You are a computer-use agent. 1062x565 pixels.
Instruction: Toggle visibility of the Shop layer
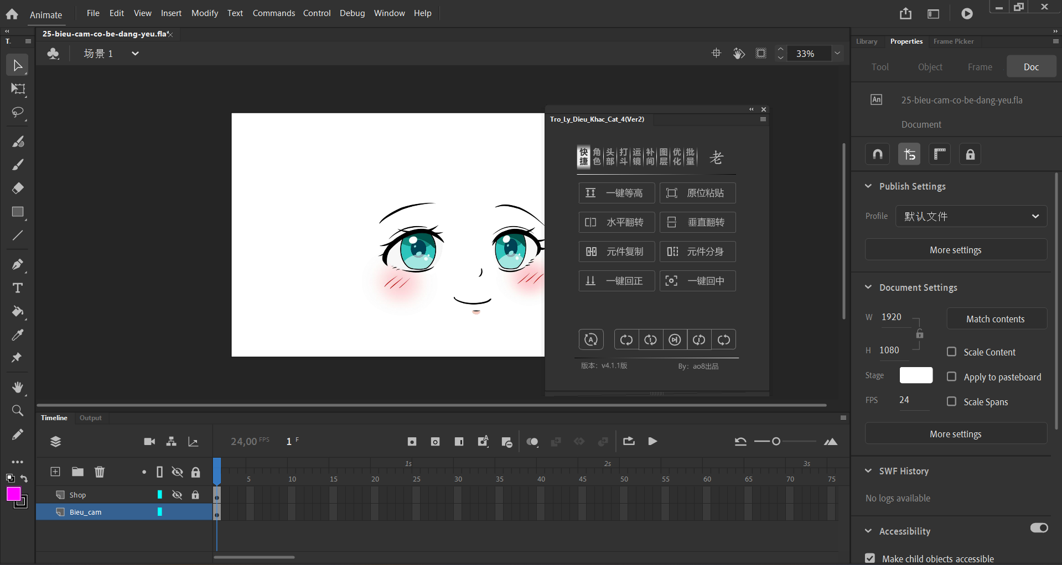click(x=177, y=495)
